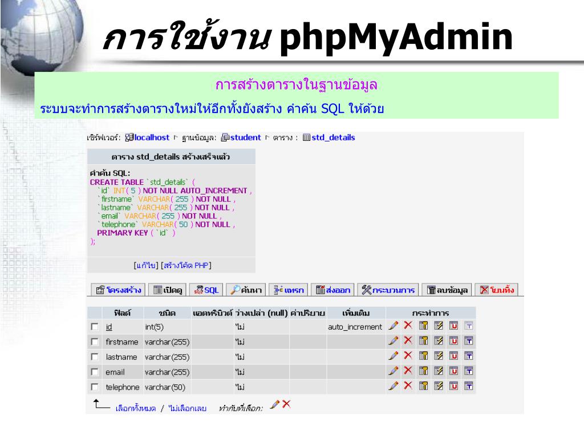This screenshot has height=438, width=584.
Task: Click the ลบข้อมูล empty tab
Action: (447, 290)
